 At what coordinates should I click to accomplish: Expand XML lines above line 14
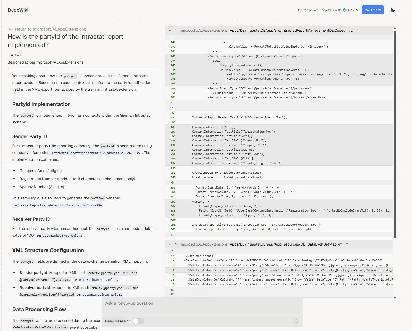172,251
